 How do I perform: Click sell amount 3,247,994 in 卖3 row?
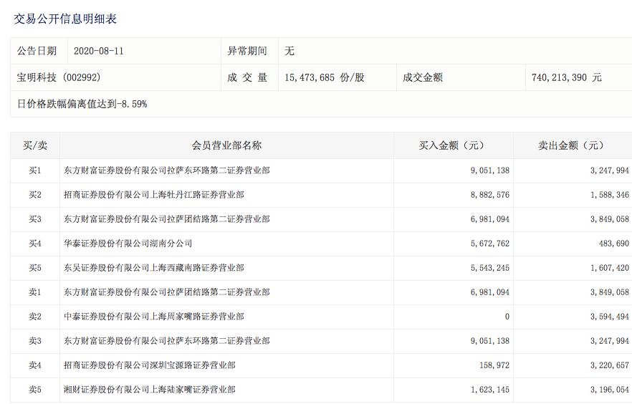coord(609,341)
